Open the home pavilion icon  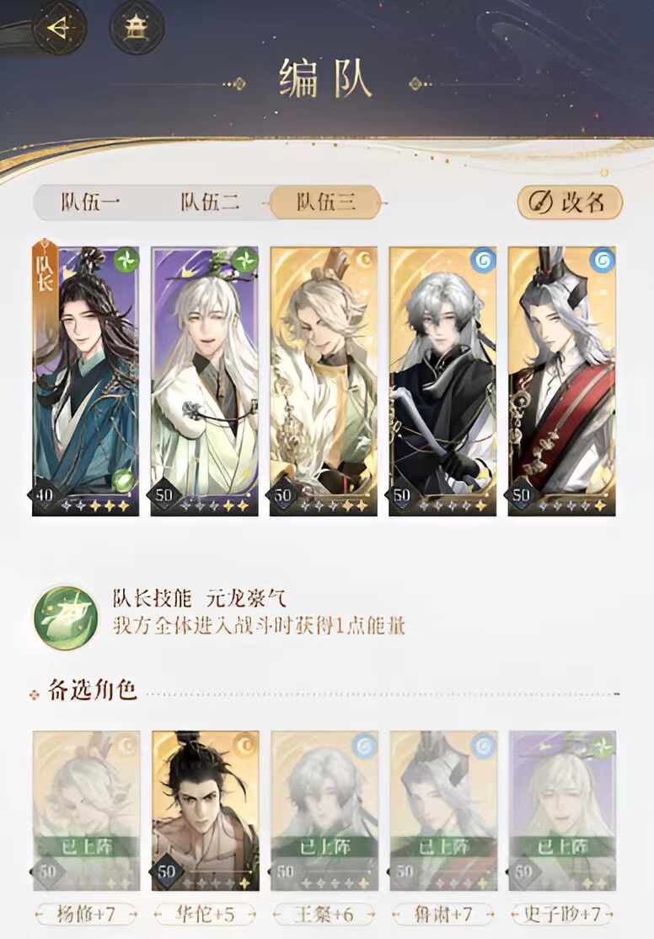click(137, 28)
